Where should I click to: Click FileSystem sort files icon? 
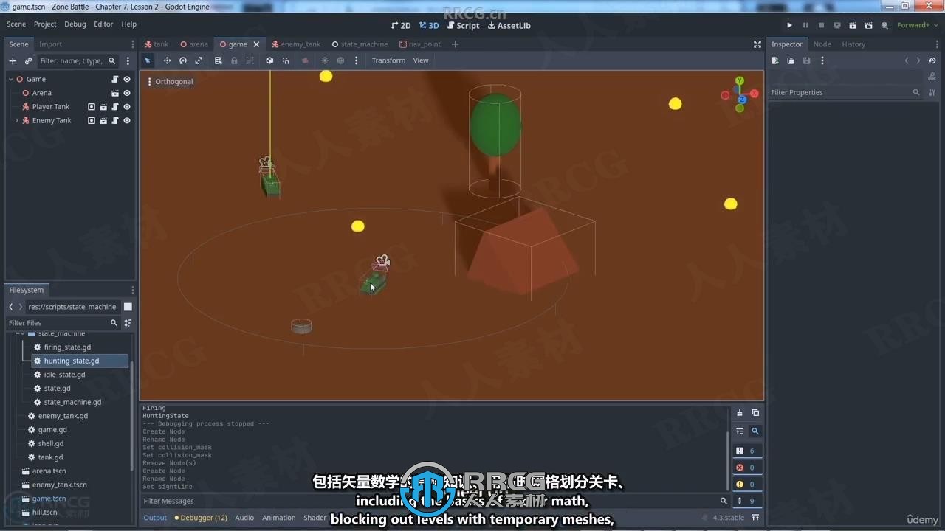click(x=128, y=323)
